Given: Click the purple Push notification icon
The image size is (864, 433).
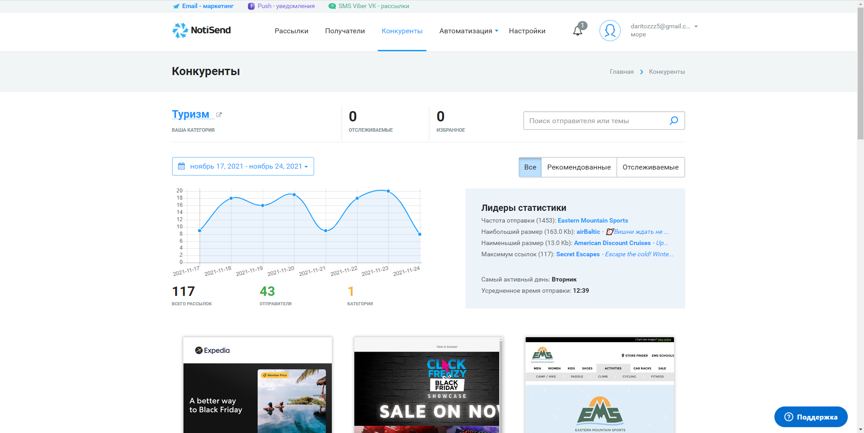Looking at the screenshot, I should tap(251, 6).
